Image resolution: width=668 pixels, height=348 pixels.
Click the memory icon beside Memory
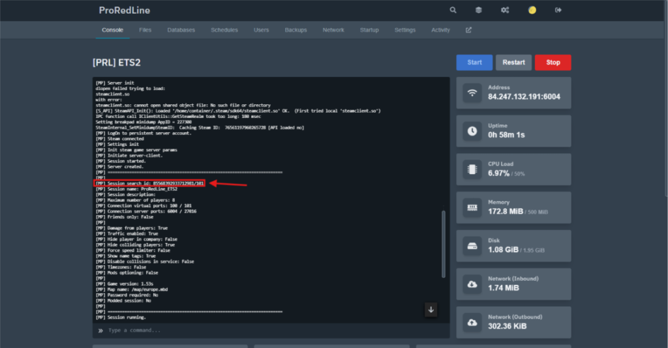(472, 208)
